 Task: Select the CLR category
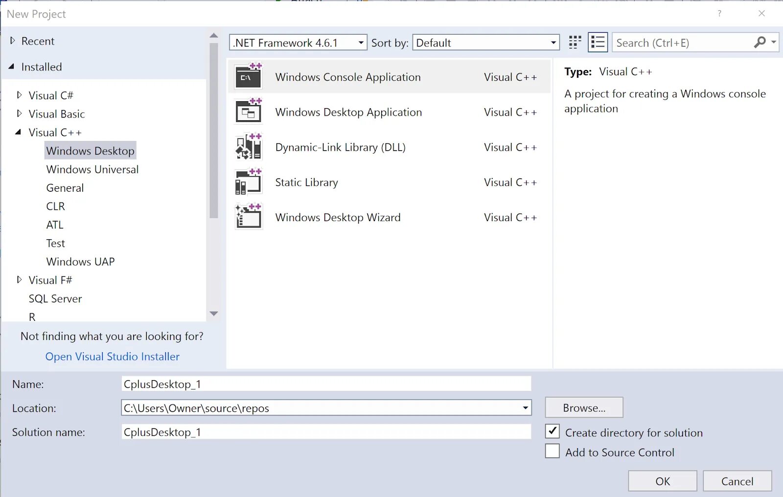pyautogui.click(x=55, y=206)
